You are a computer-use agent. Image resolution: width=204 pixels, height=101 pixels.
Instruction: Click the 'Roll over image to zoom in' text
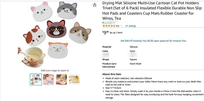55,71
